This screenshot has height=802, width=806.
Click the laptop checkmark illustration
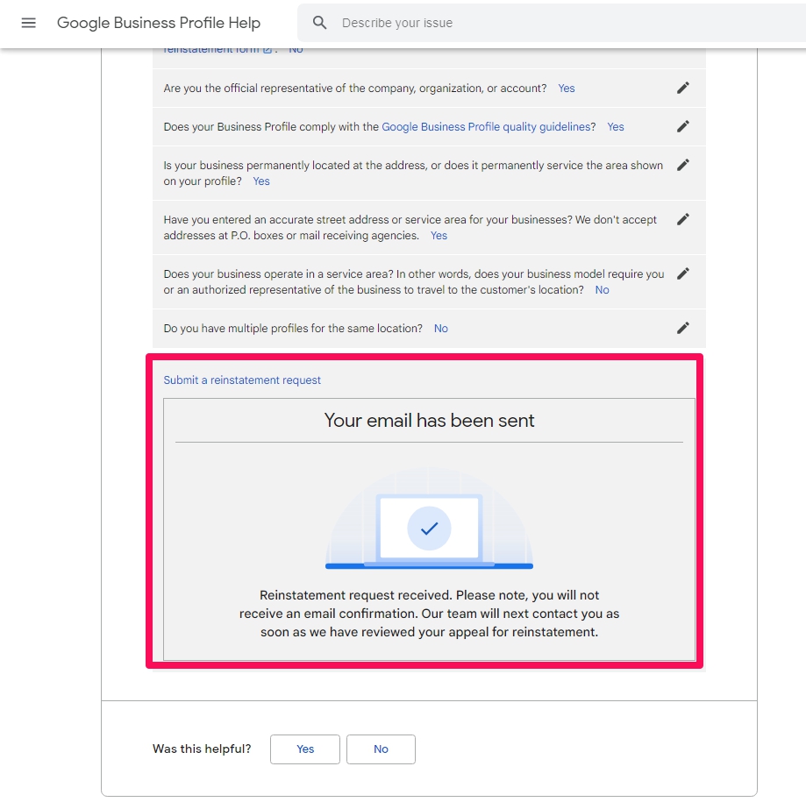pyautogui.click(x=429, y=528)
